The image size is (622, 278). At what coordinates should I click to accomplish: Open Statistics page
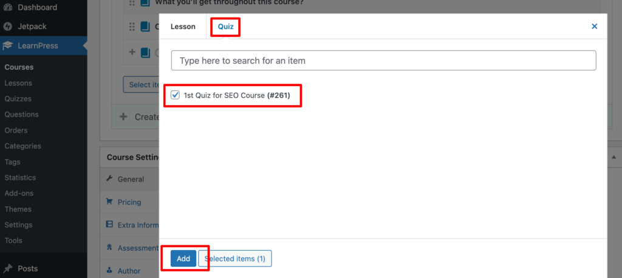pyautogui.click(x=20, y=178)
